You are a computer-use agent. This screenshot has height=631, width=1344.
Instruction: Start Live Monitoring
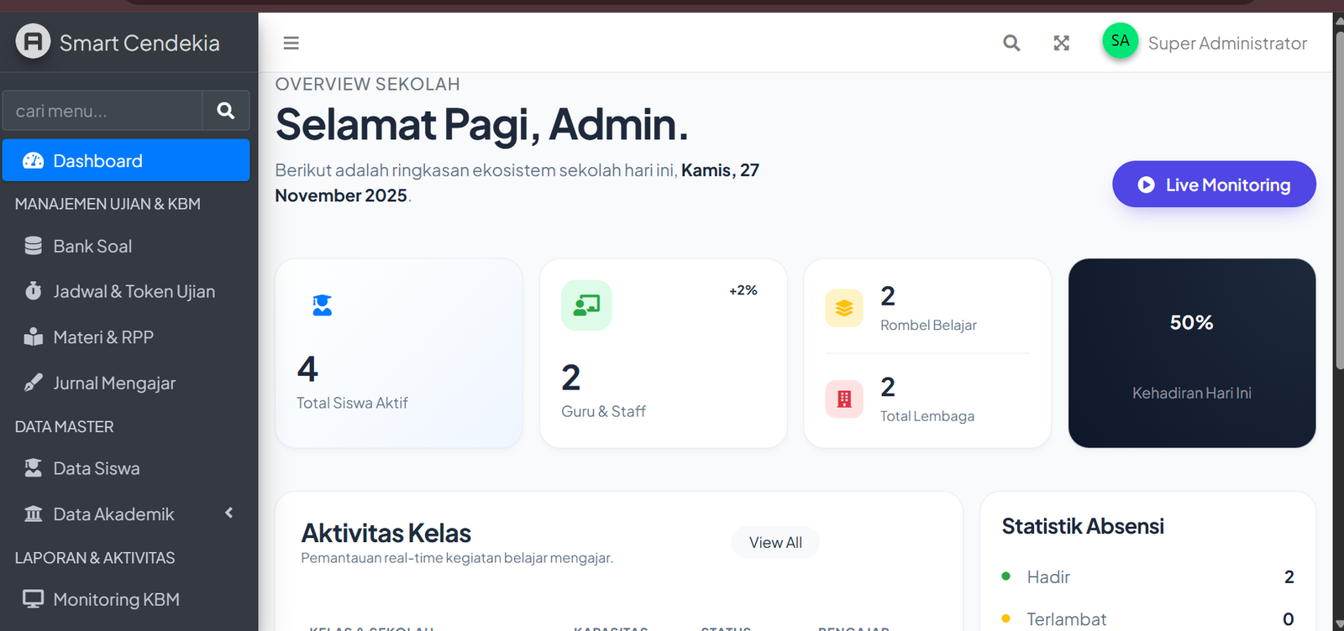(x=1214, y=184)
